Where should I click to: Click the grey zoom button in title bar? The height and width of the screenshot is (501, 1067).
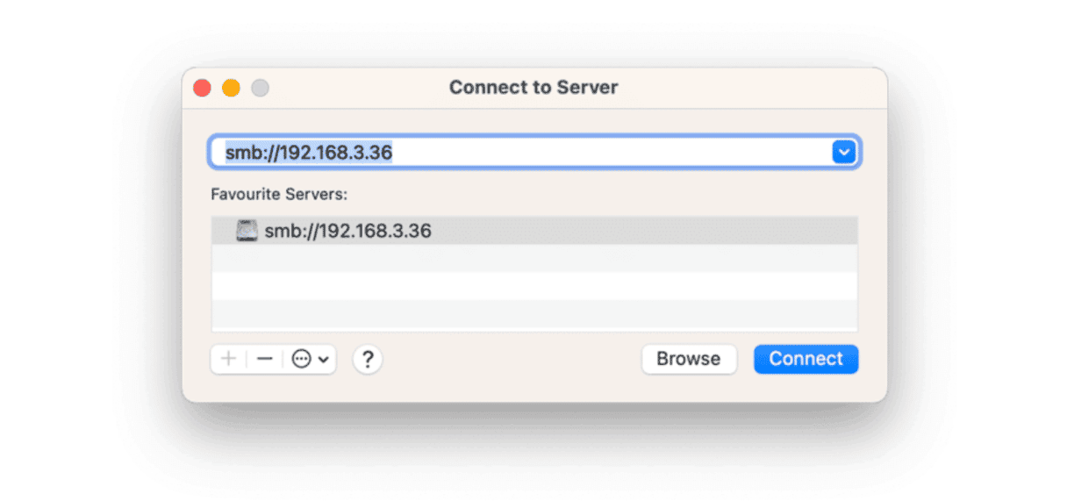(260, 88)
